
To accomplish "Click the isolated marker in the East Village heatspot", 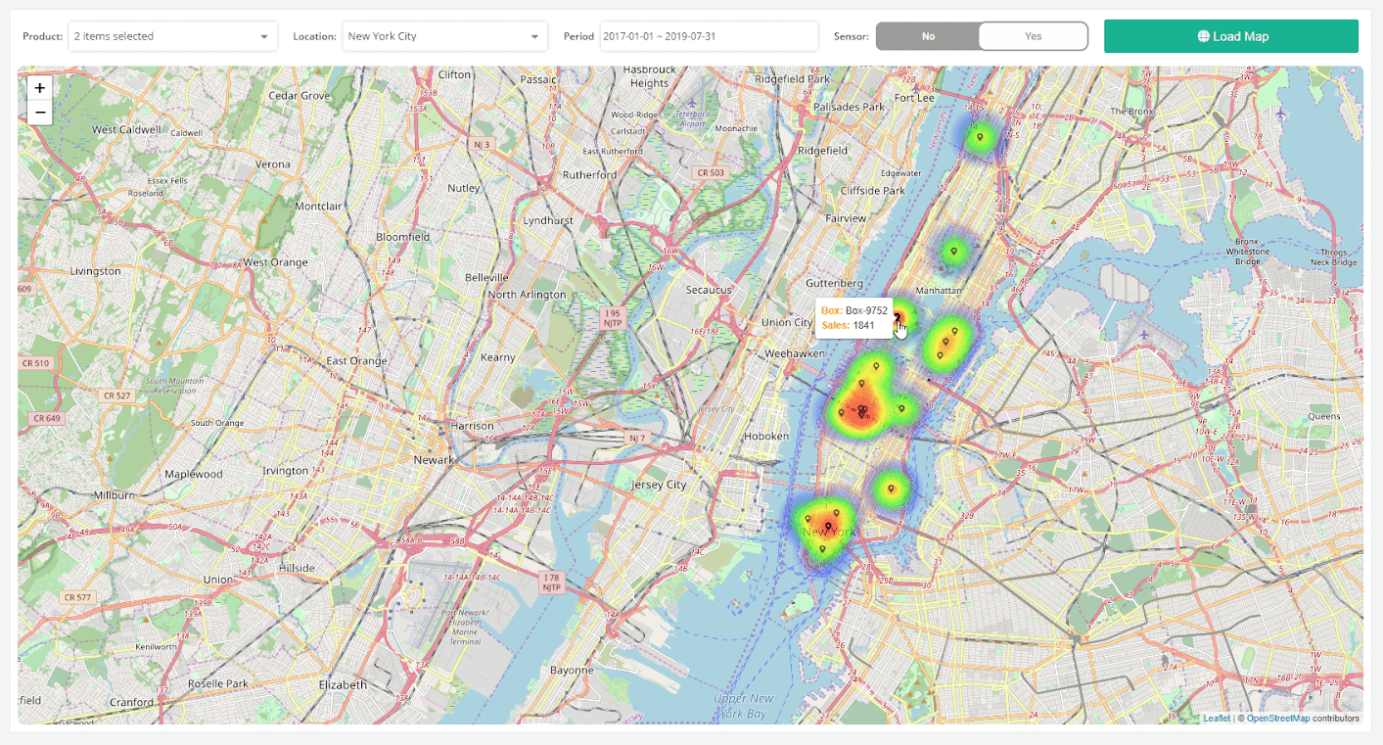I will [x=891, y=488].
